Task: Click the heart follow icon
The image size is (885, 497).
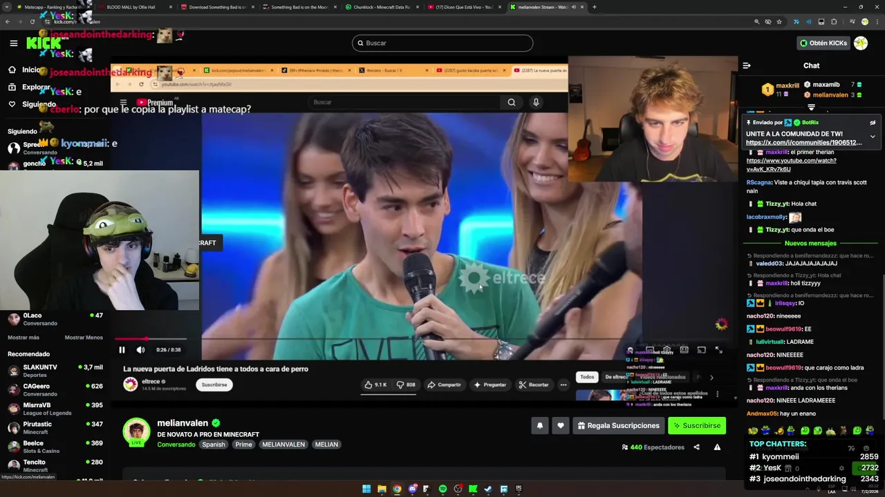Action: click(561, 425)
